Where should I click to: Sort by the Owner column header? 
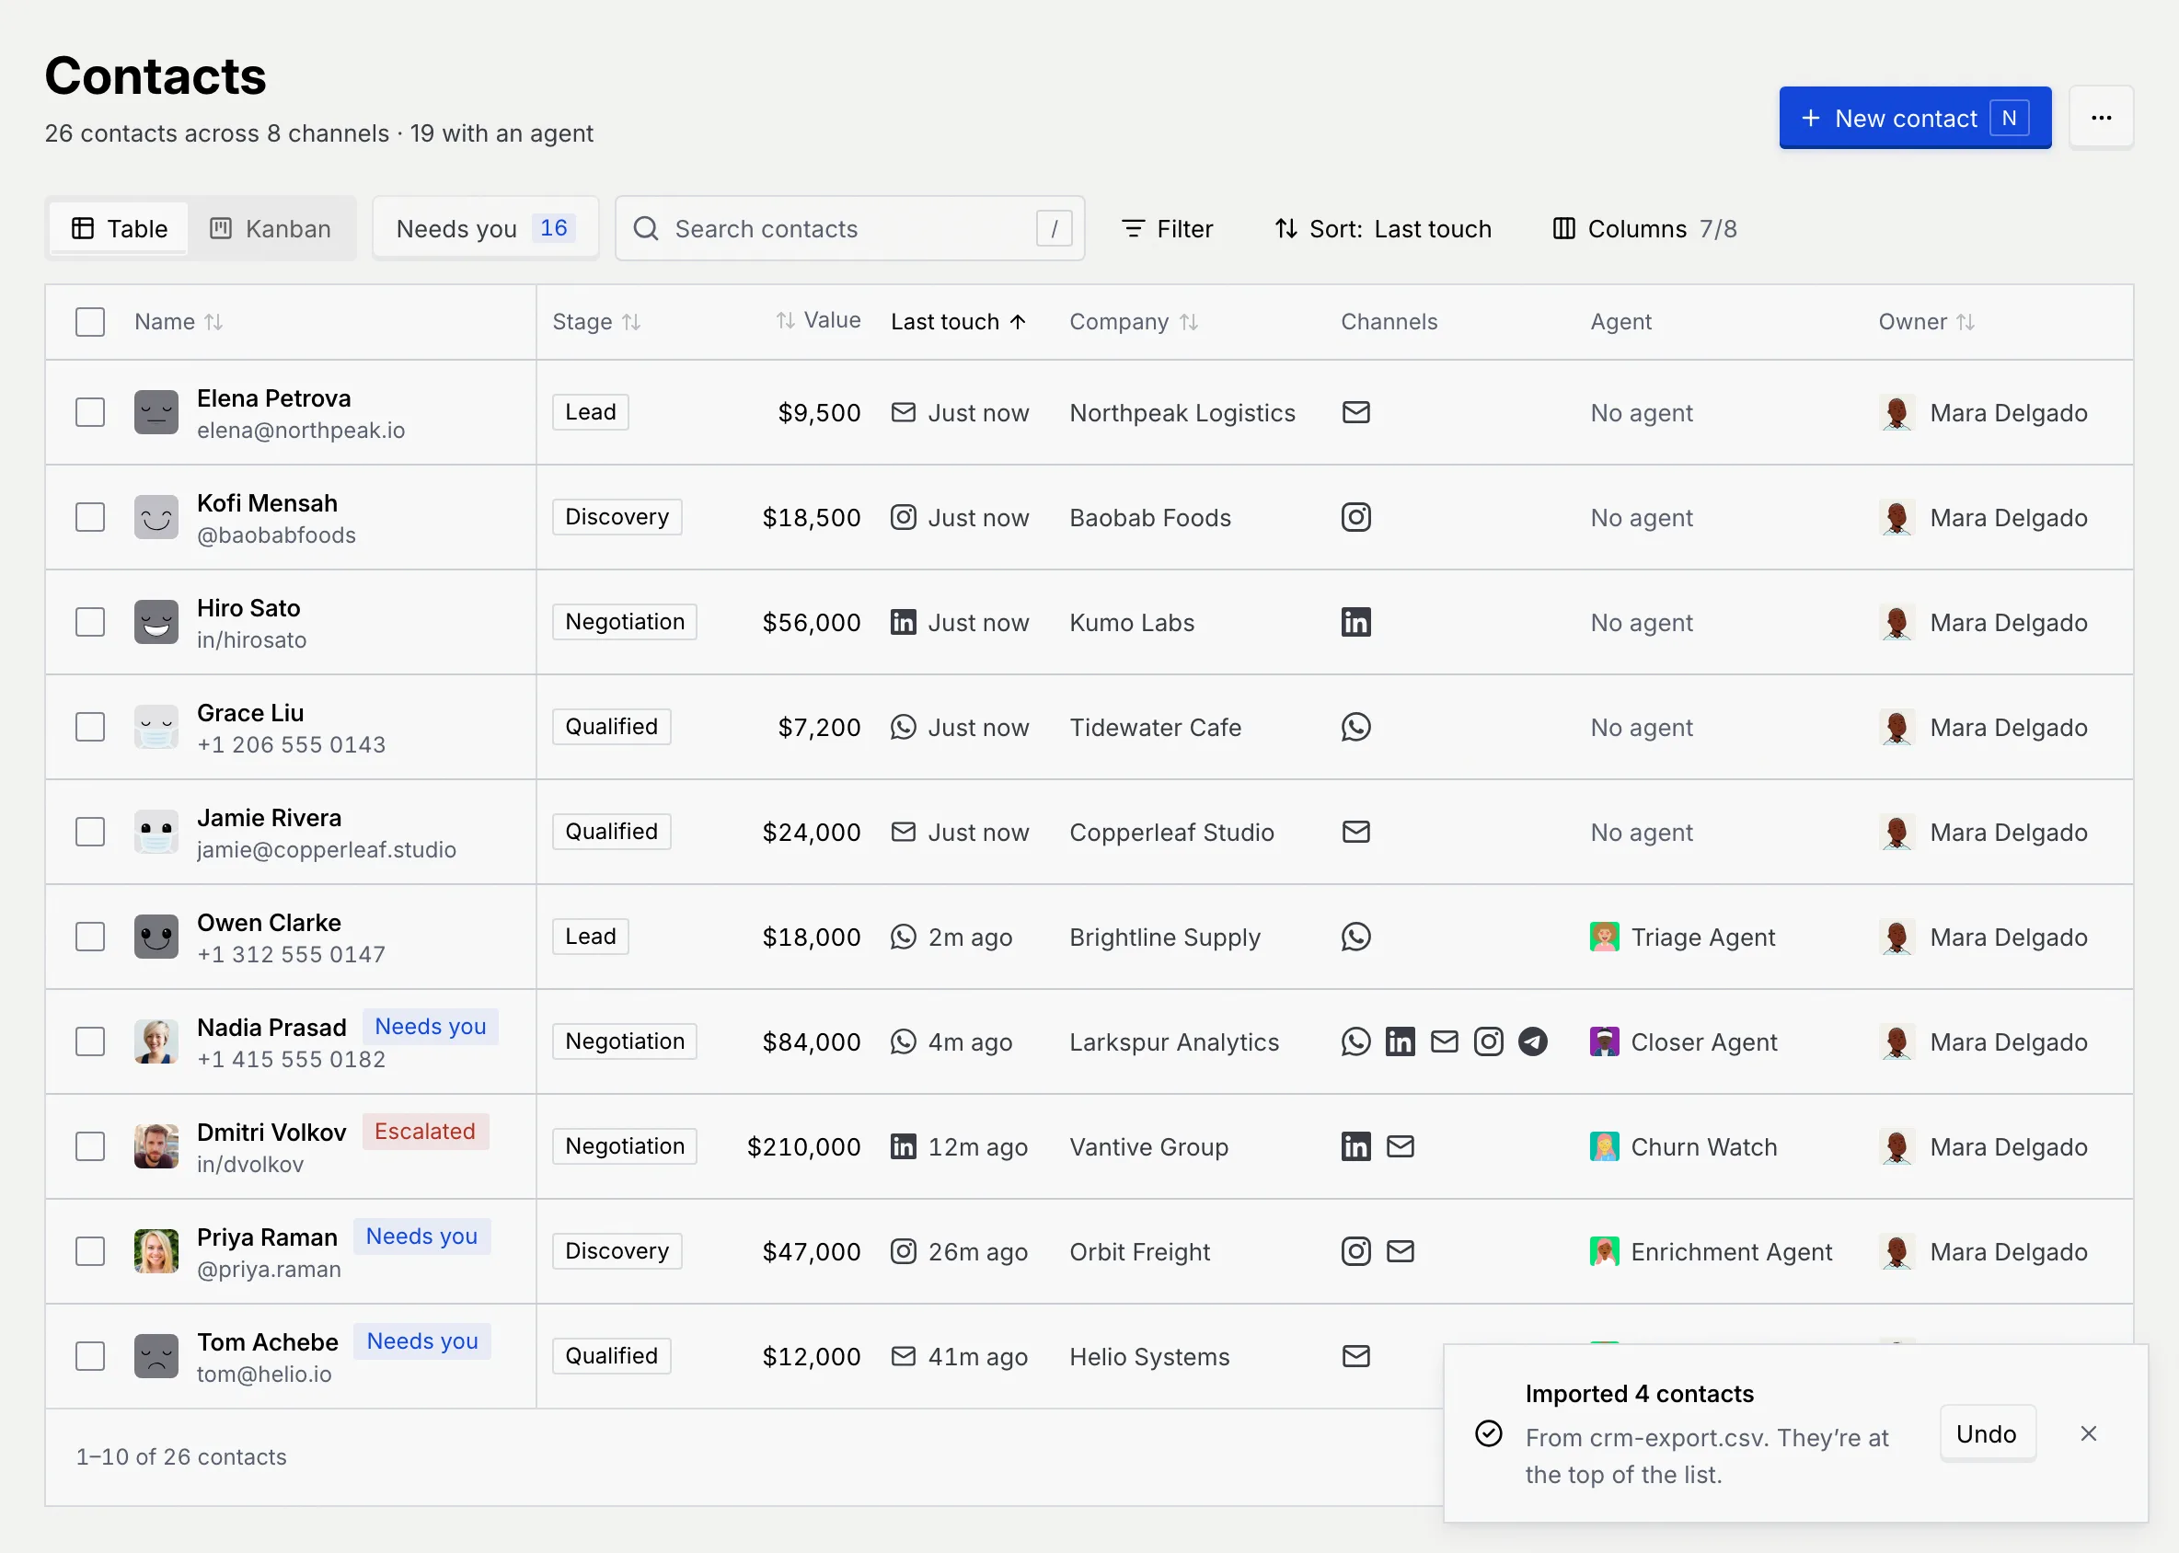[1927, 321]
